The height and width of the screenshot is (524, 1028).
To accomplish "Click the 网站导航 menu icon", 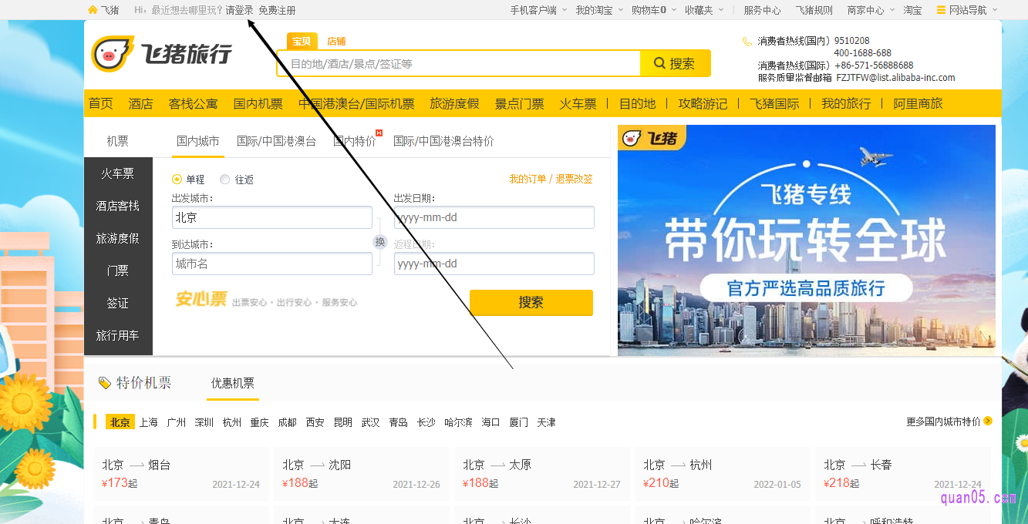I will [x=941, y=10].
